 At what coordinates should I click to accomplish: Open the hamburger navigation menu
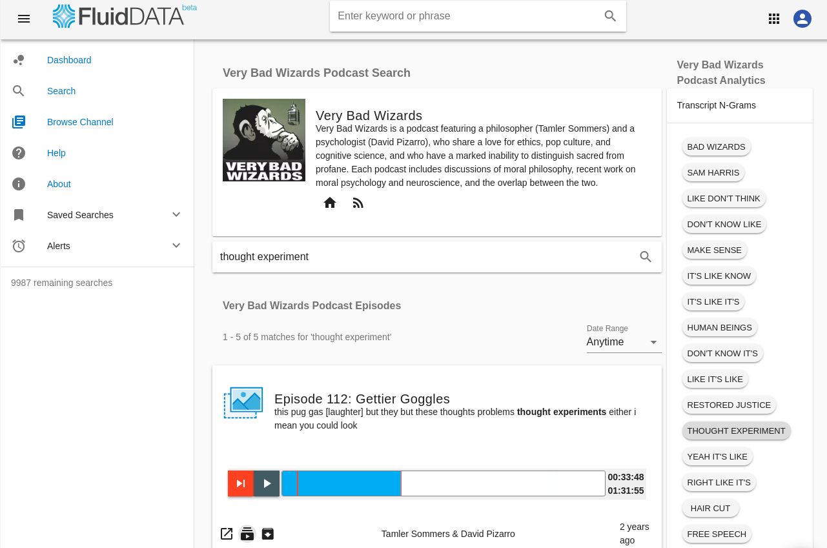pyautogui.click(x=24, y=19)
